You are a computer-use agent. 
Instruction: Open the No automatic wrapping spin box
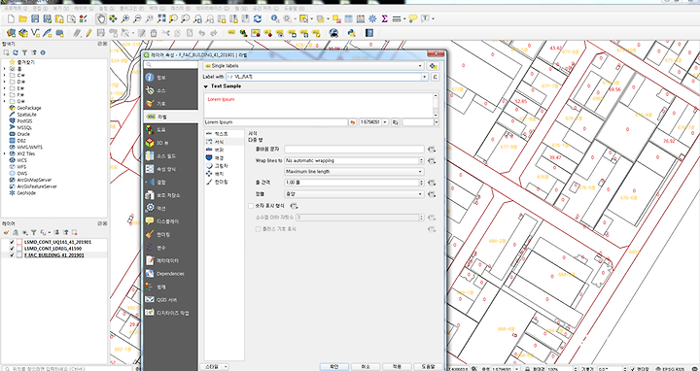354,160
